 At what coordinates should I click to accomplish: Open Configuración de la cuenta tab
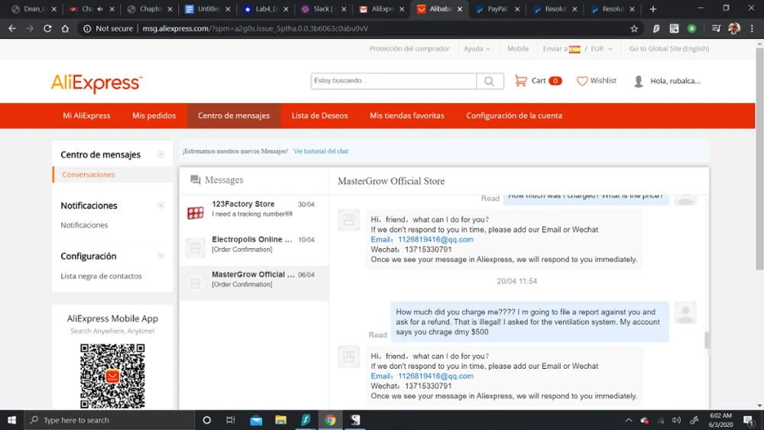(514, 116)
